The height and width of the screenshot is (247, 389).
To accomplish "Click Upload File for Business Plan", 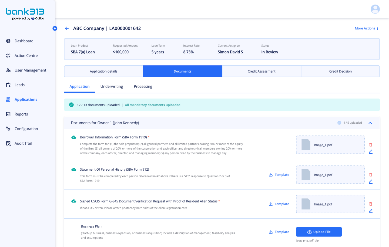I will (319, 232).
